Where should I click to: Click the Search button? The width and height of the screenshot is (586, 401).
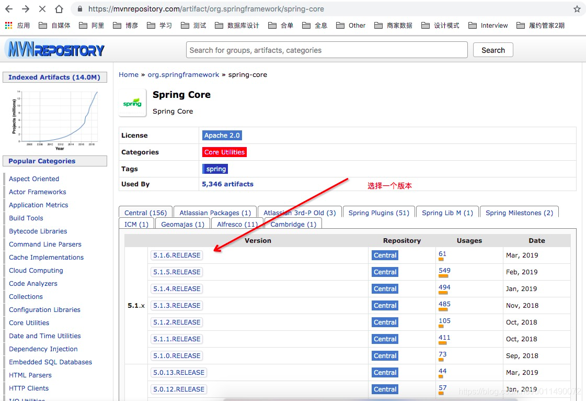coord(493,50)
